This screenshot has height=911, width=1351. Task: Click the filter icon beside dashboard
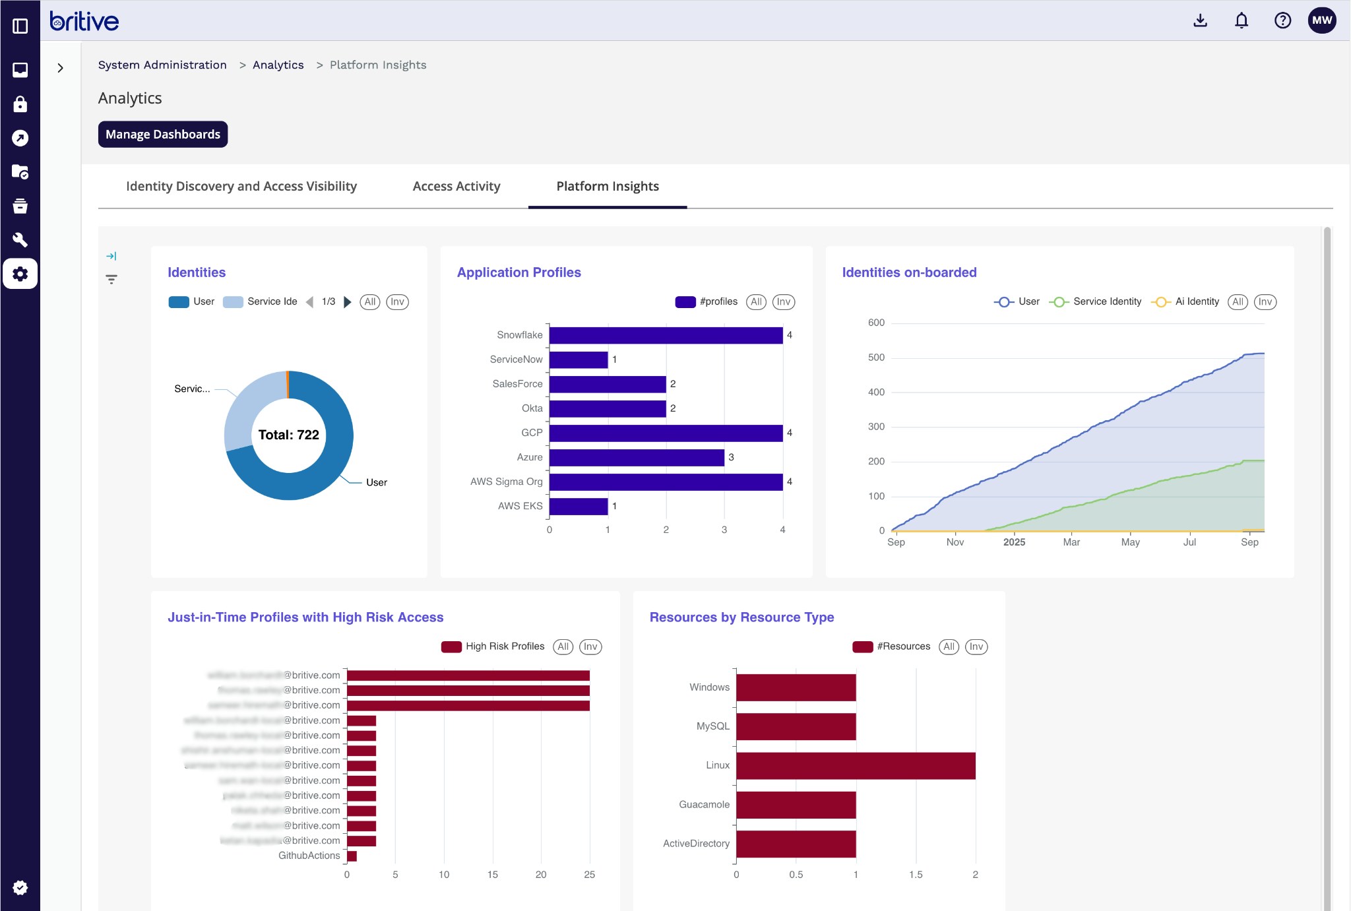click(x=111, y=280)
